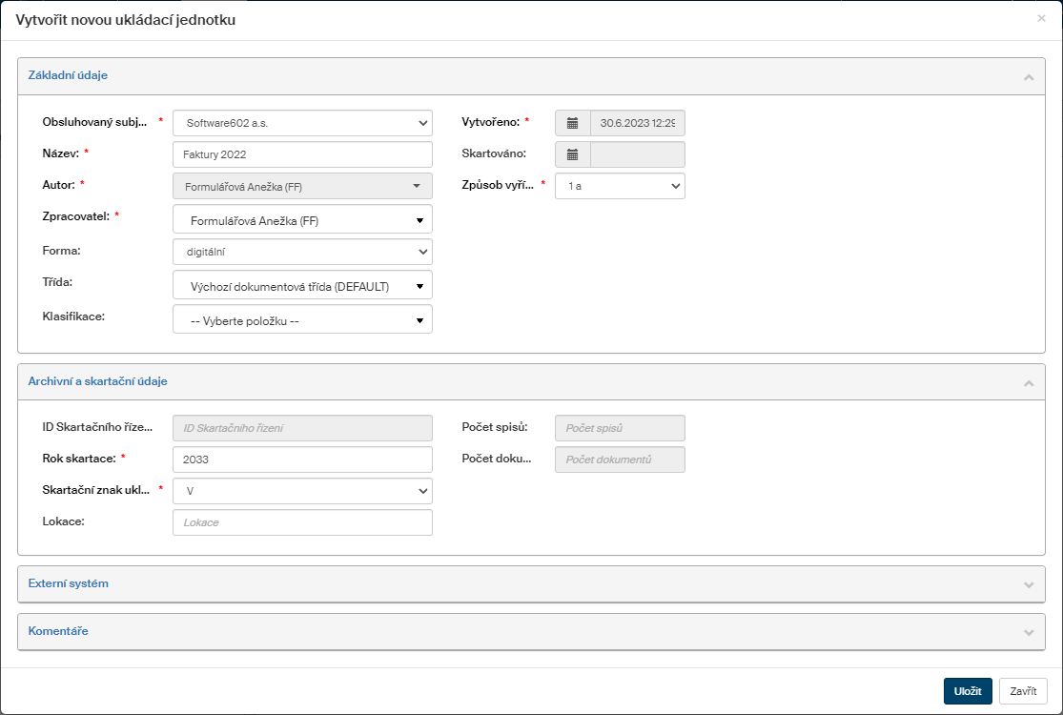Open the Skartační znak dropdown
This screenshot has width=1063, height=715.
(302, 491)
